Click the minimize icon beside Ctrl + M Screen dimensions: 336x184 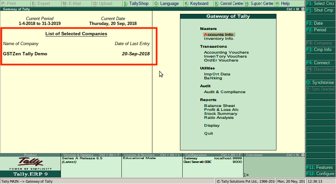(303, 9)
